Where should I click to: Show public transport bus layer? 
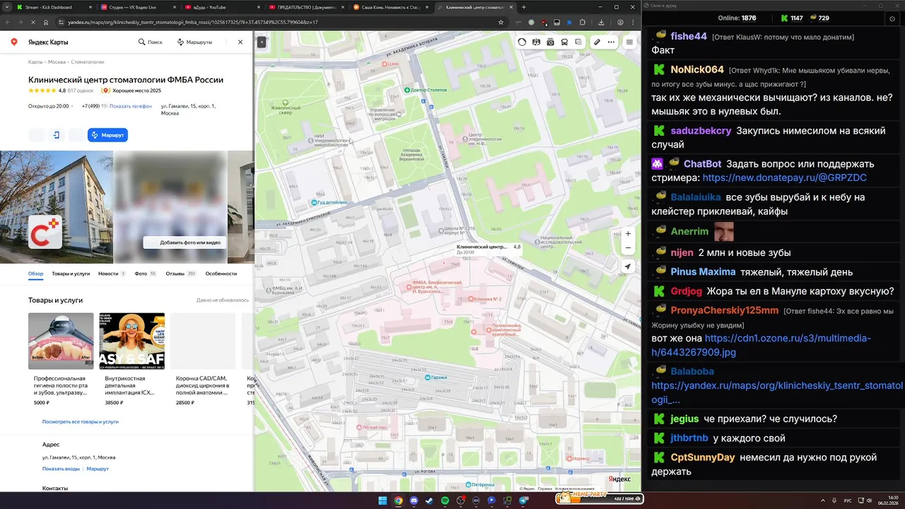click(564, 42)
